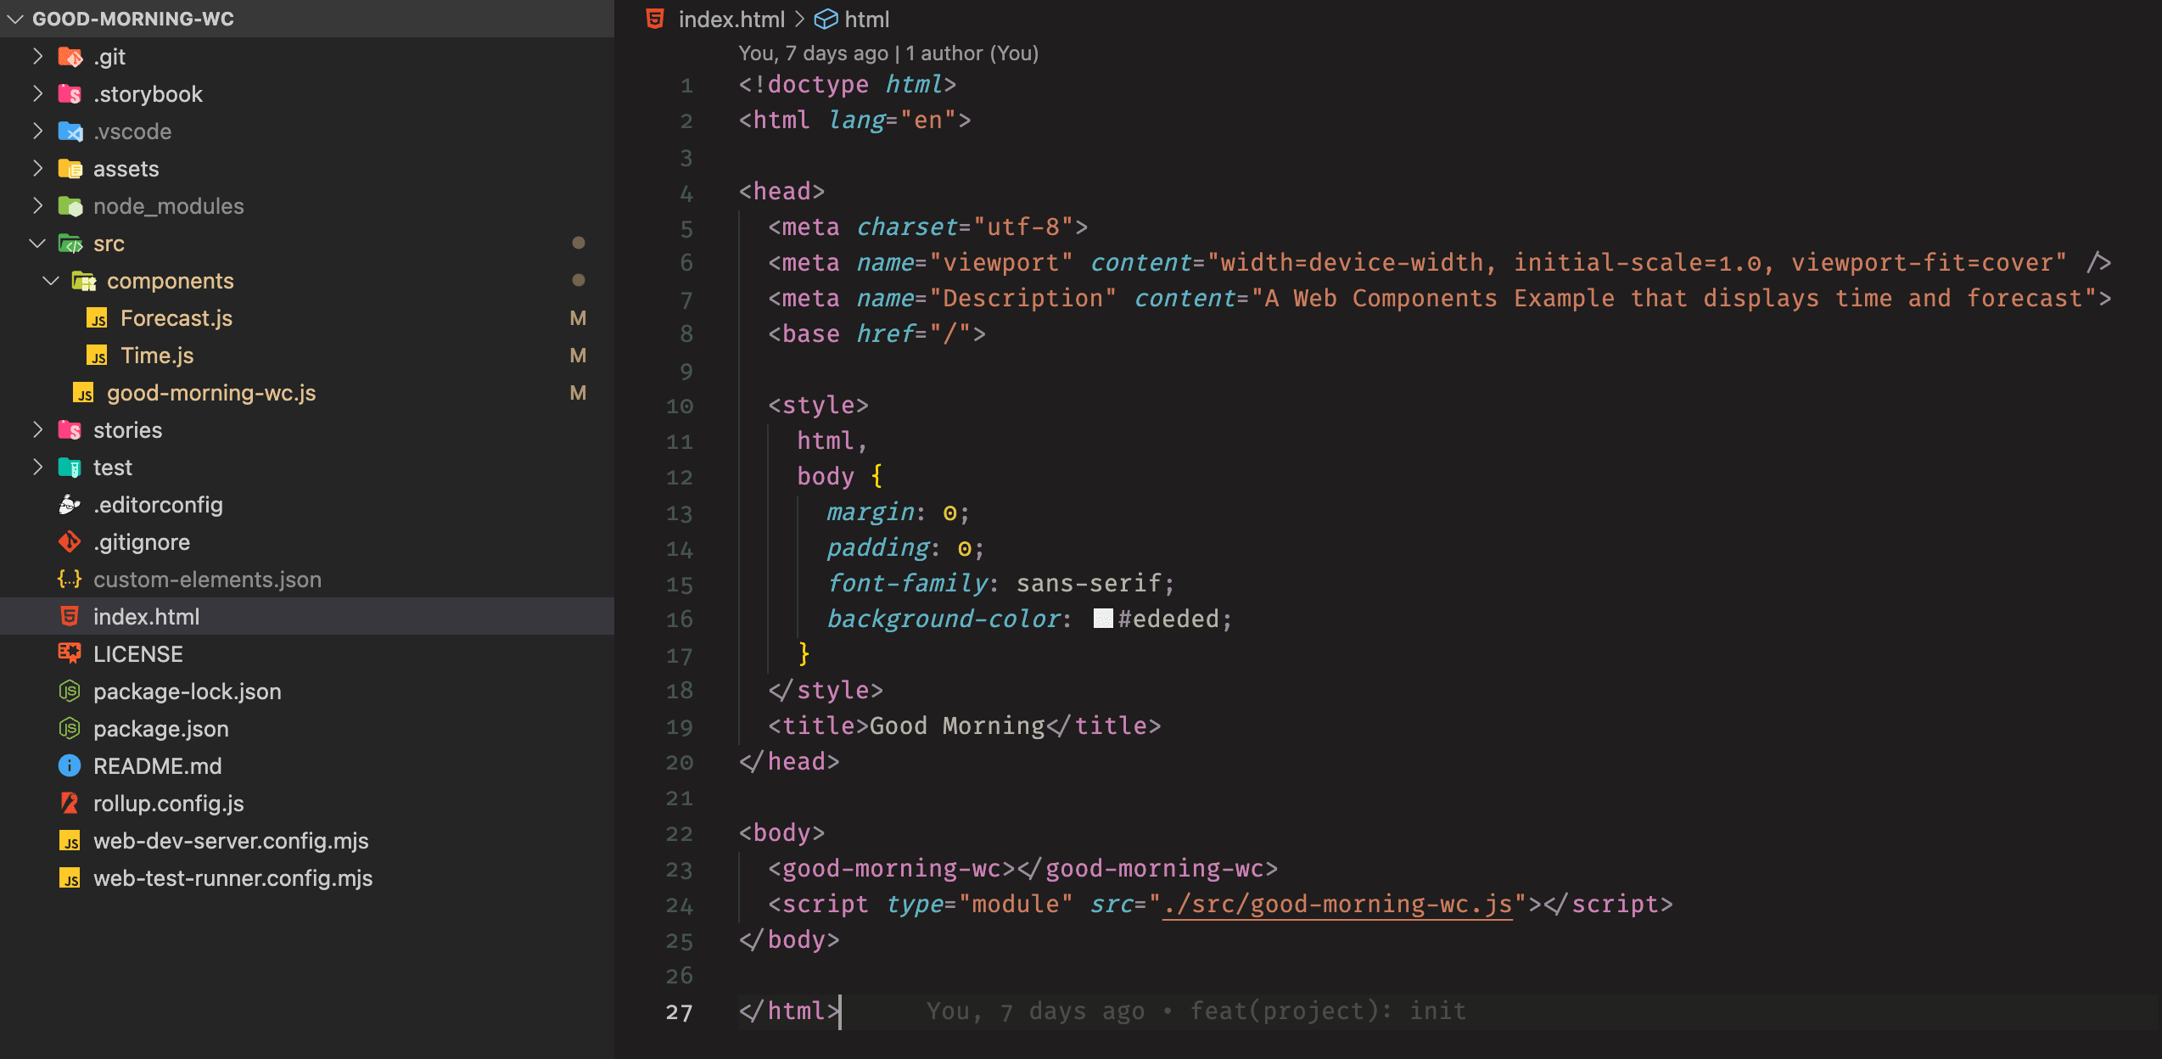Click the JS icon beside web-test-runner.config.mjs
The height and width of the screenshot is (1059, 2162).
pos(70,878)
